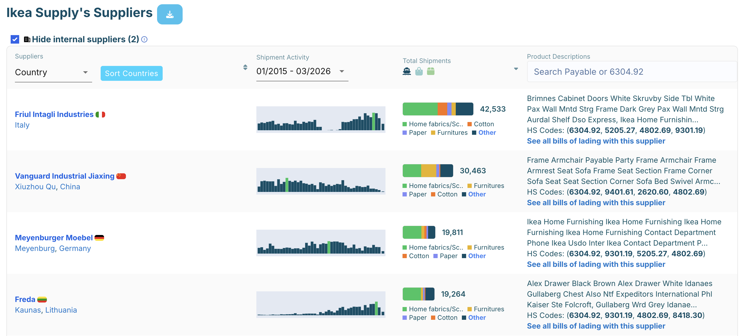Open the Other category for Freda

point(477,318)
